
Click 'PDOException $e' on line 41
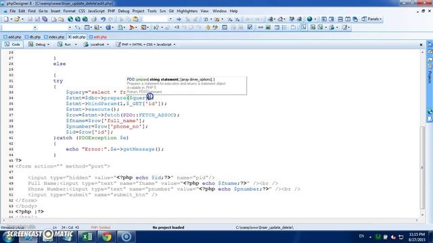pyautogui.click(x=104, y=138)
